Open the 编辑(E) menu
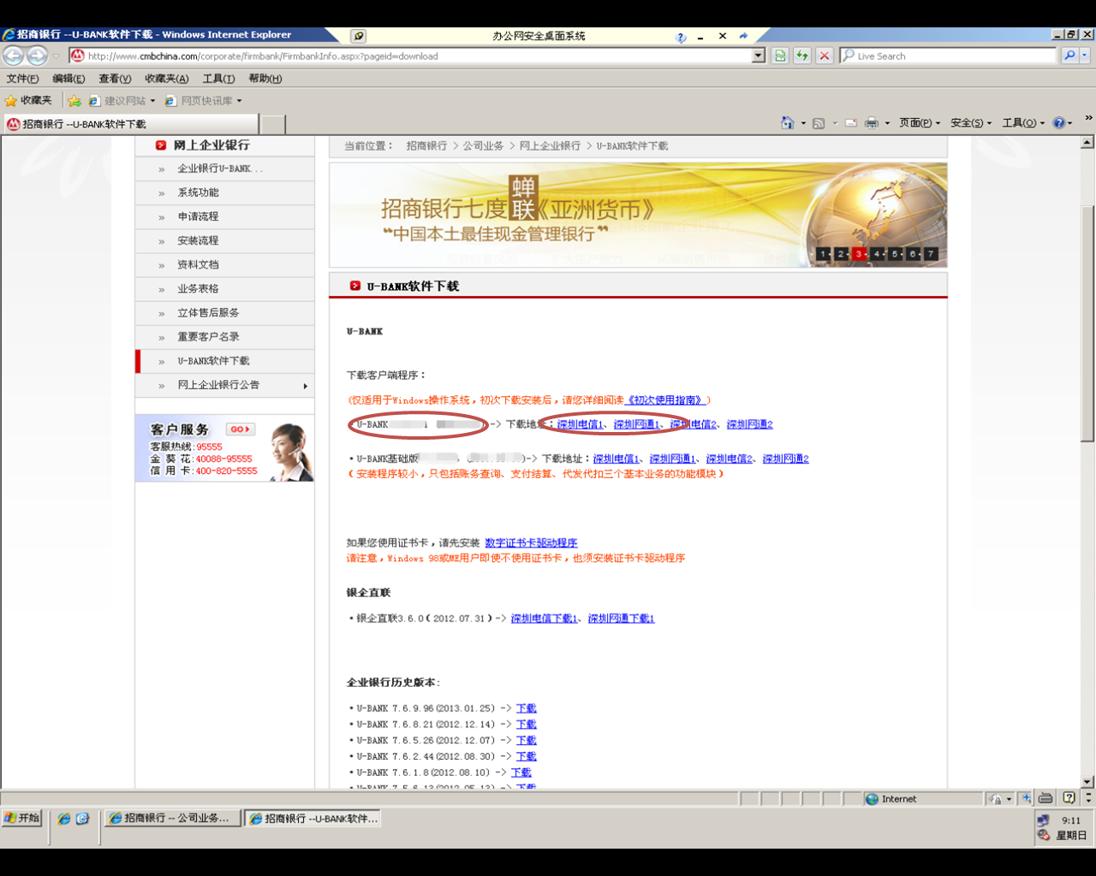The image size is (1096, 876). pyautogui.click(x=68, y=79)
